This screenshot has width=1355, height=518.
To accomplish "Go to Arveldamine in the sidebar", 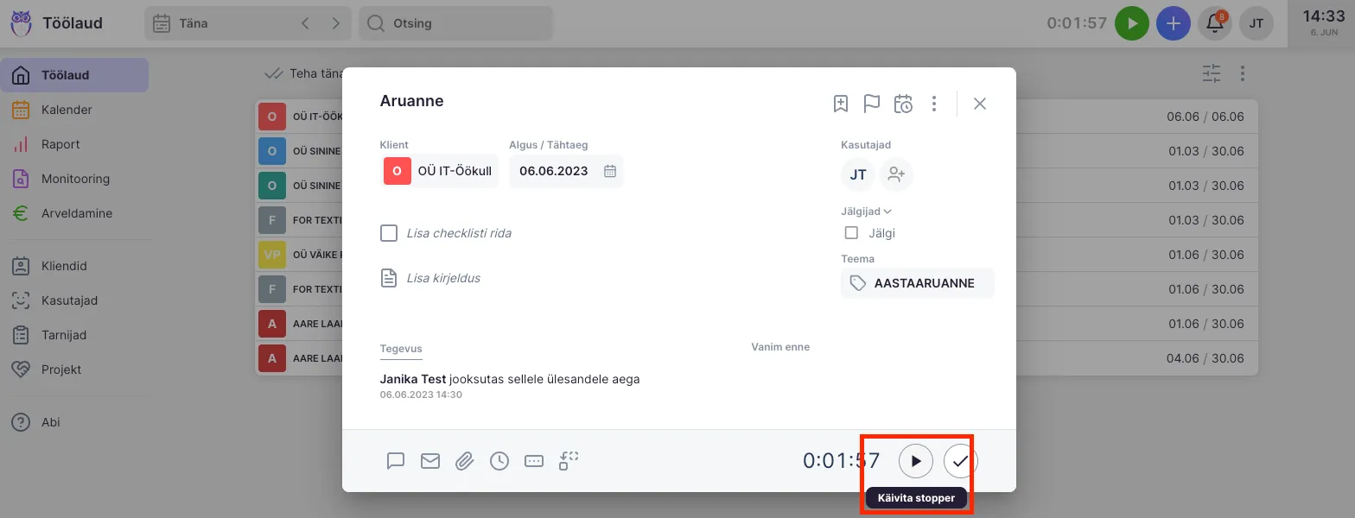I will point(76,213).
